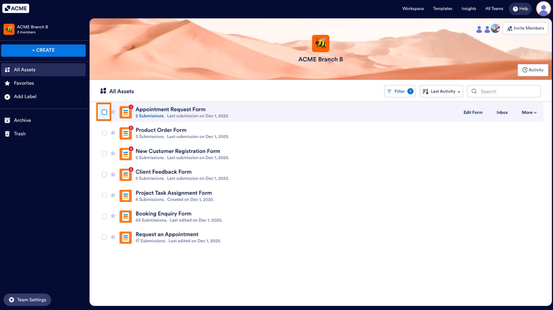
Task: Open the Client Feedback Form title
Action: coord(163,172)
